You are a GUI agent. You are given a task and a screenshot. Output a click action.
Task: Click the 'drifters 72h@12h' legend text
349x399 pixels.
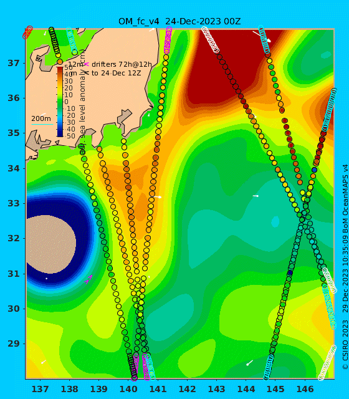[122, 65]
